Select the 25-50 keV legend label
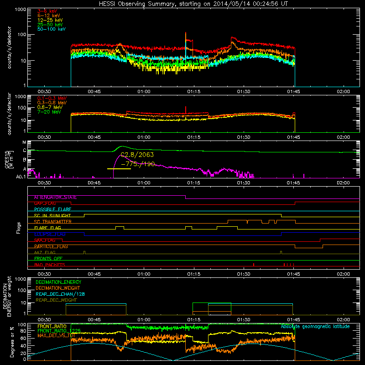Screen dimensions: 365x365 click(50, 25)
